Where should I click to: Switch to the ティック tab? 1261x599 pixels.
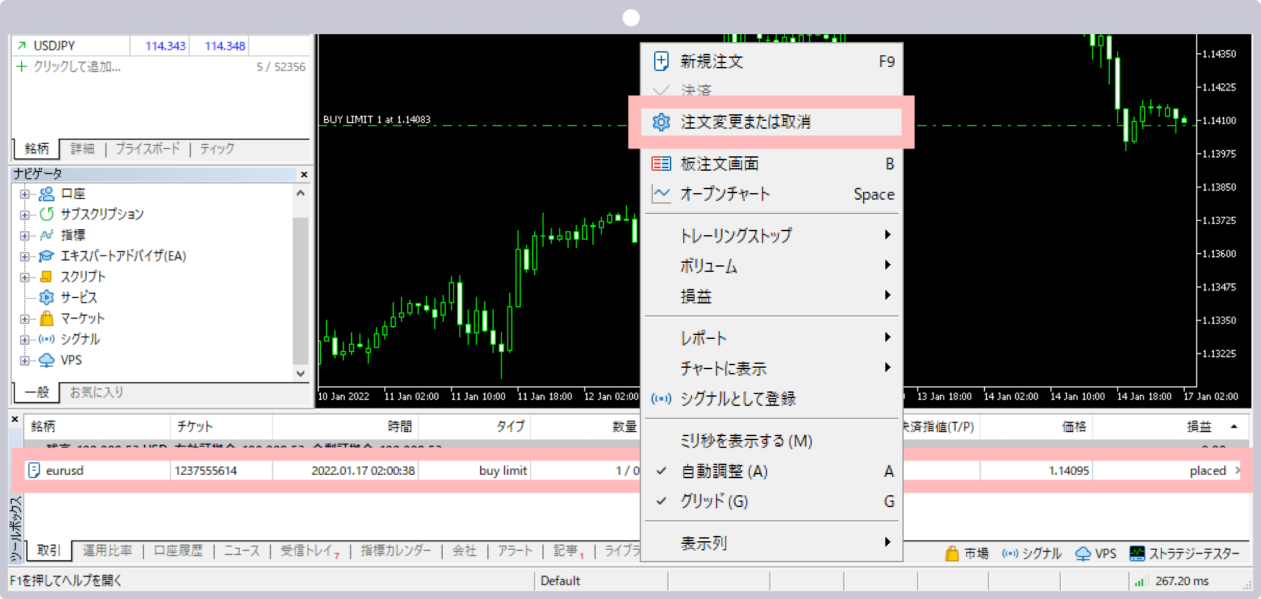click(x=217, y=148)
